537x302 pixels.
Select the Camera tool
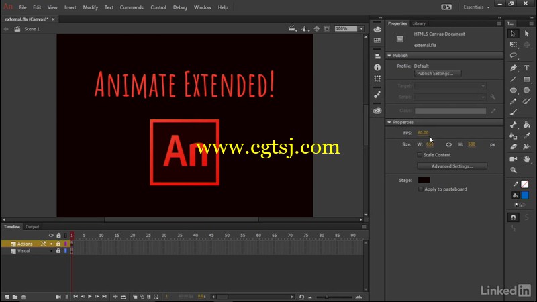[x=513, y=159]
